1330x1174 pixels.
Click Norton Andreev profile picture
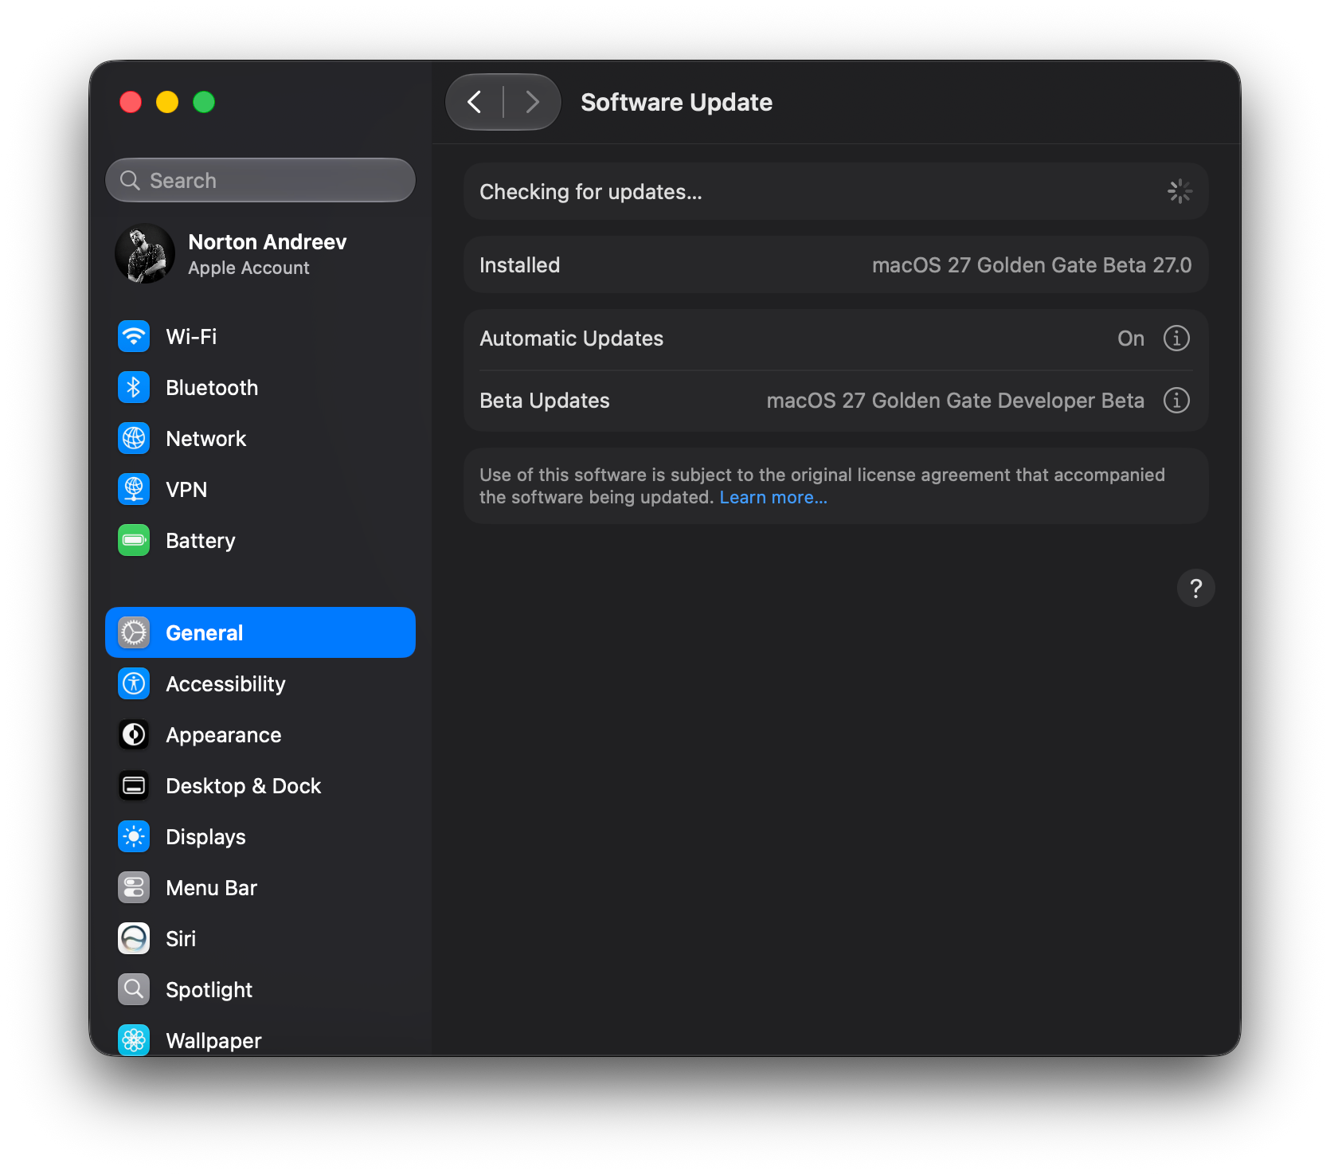(145, 254)
